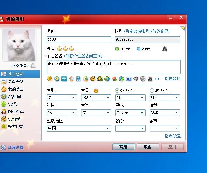The image size is (207, 173).
Task: Click the red-roof house icon
Action: coord(114,79)
